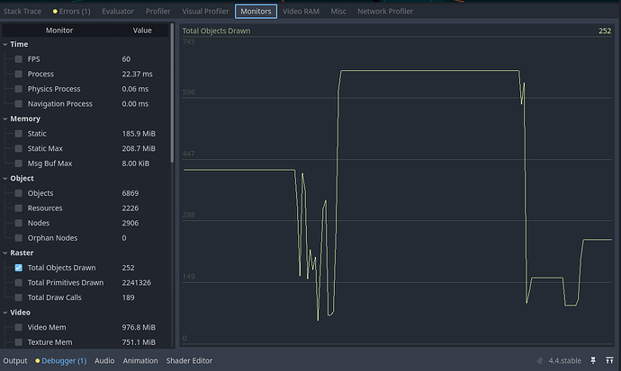Viewport: 621px width, 371px height.
Task: Open the Shader Editor bottom panel
Action: tap(189, 360)
